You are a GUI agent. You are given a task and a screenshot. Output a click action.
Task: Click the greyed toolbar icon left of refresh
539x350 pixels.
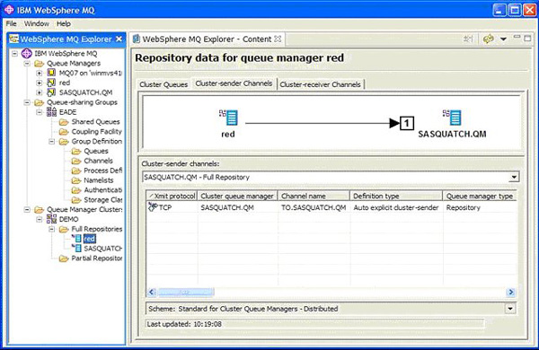468,39
